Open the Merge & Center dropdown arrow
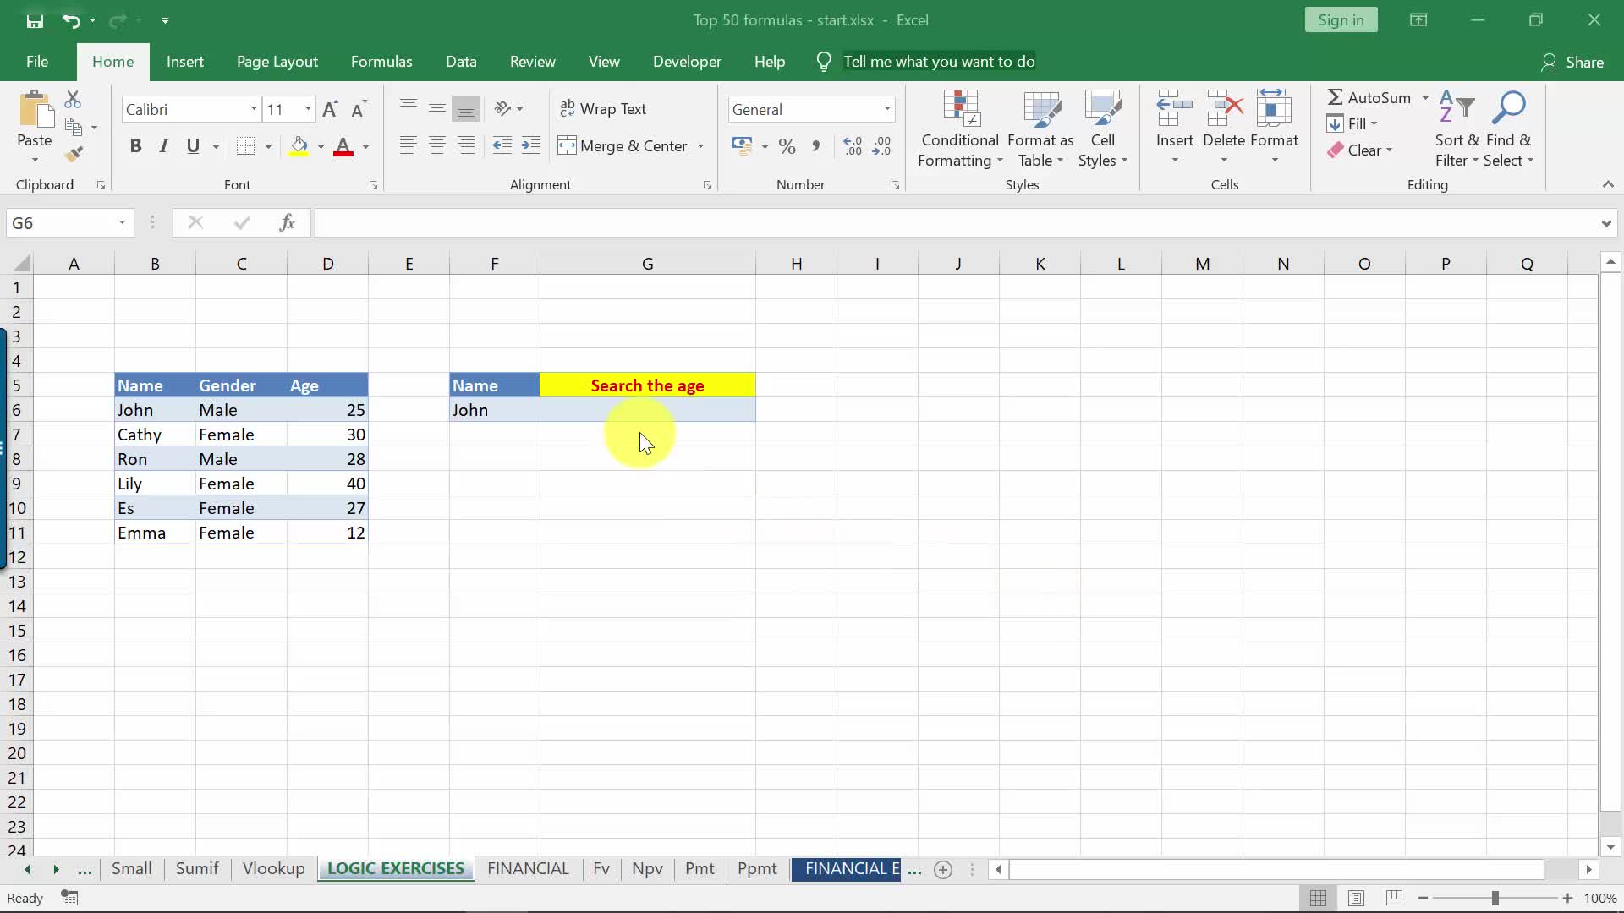1624x913 pixels. (700, 146)
